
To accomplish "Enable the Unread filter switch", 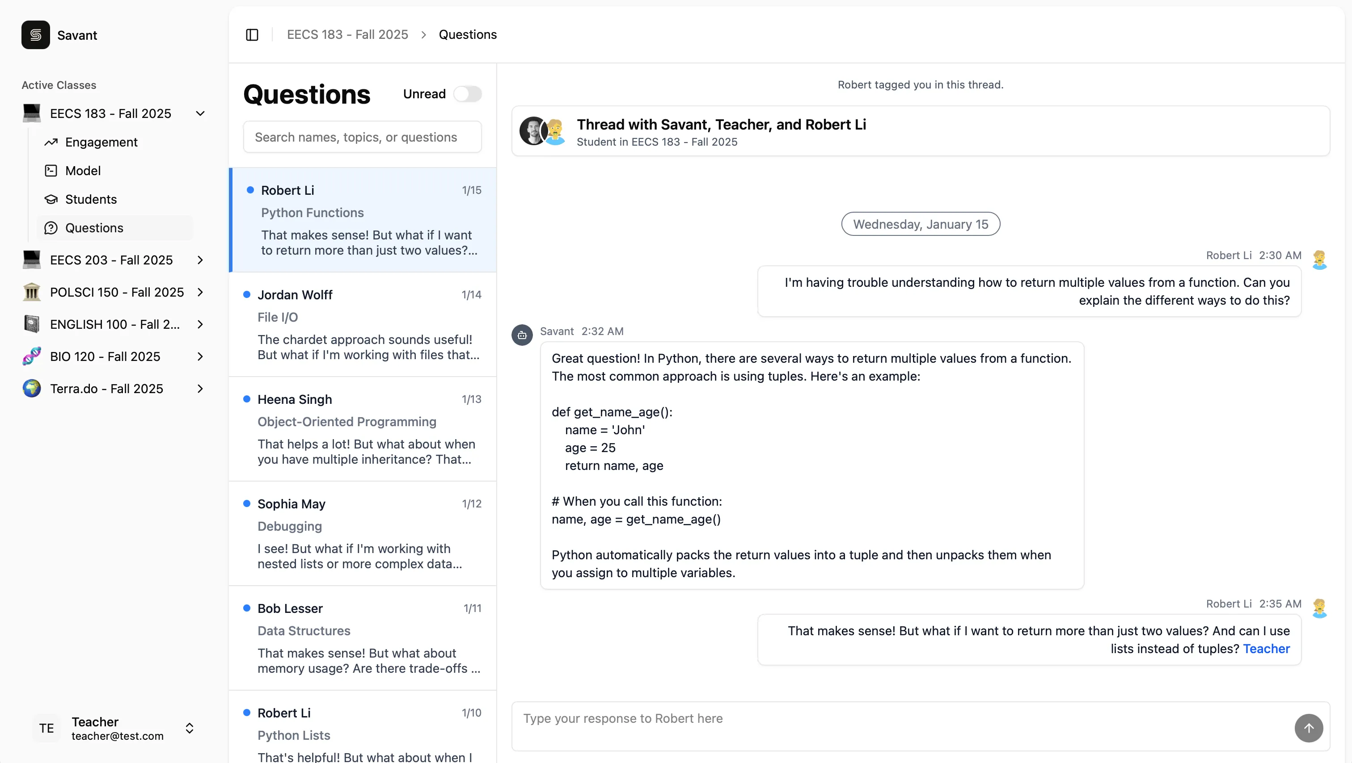I will click(467, 94).
